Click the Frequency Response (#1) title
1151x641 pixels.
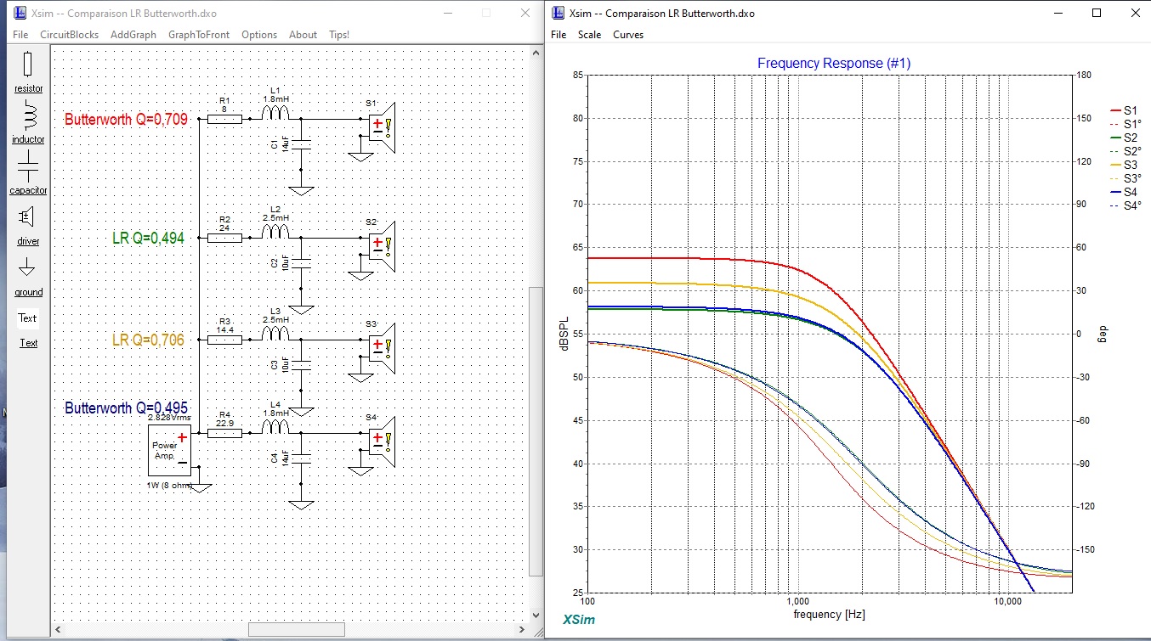coord(834,64)
